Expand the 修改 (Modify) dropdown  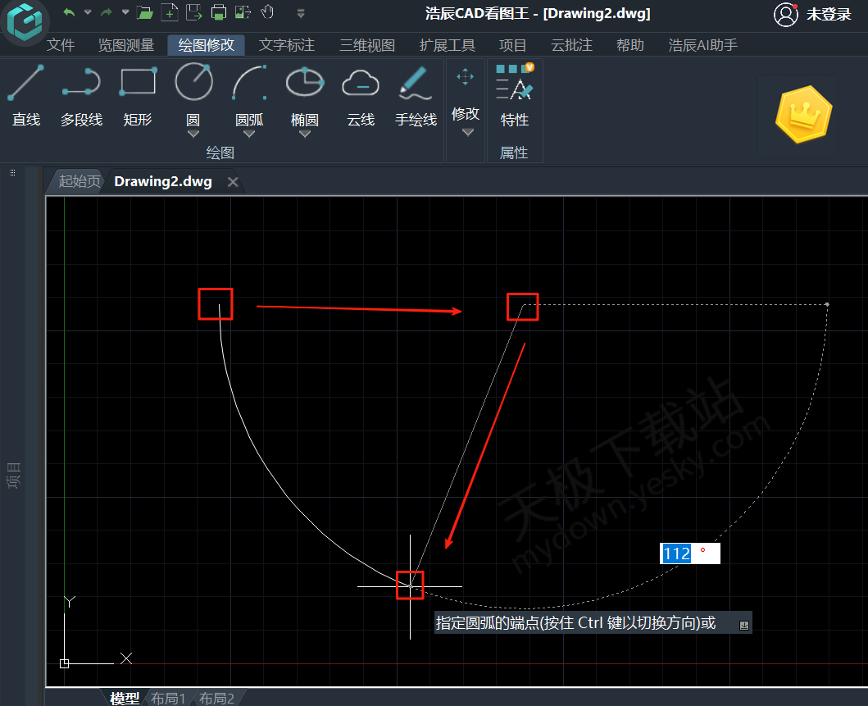point(466,132)
